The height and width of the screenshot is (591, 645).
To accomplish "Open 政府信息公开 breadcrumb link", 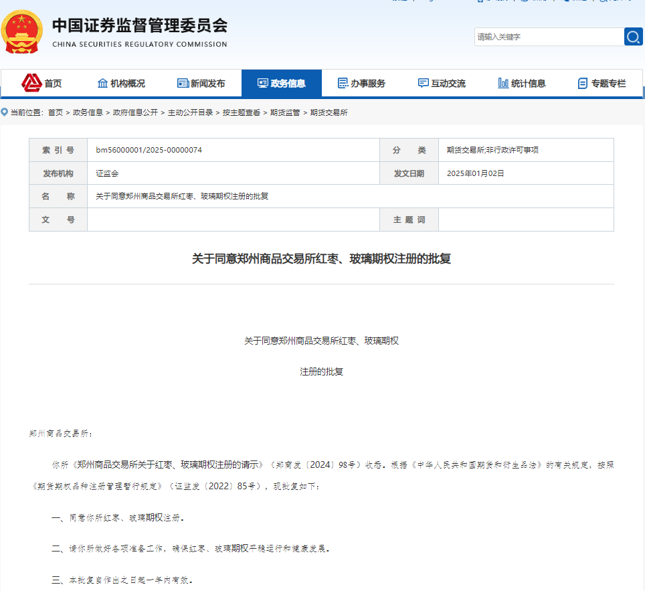I will tap(135, 112).
